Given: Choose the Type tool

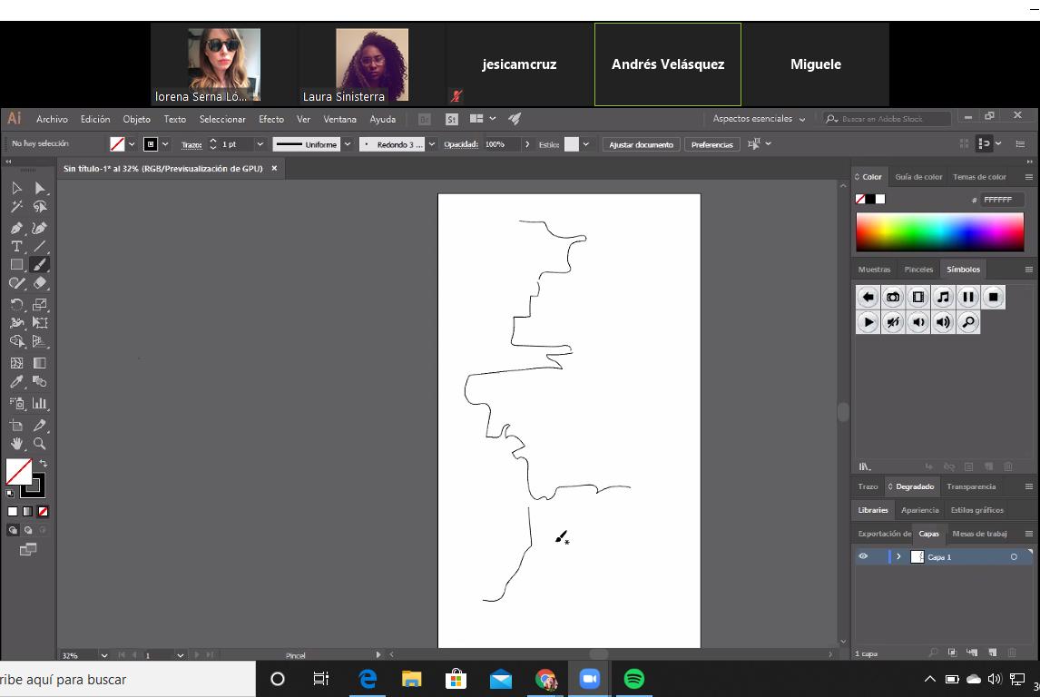Looking at the screenshot, I should 16,246.
